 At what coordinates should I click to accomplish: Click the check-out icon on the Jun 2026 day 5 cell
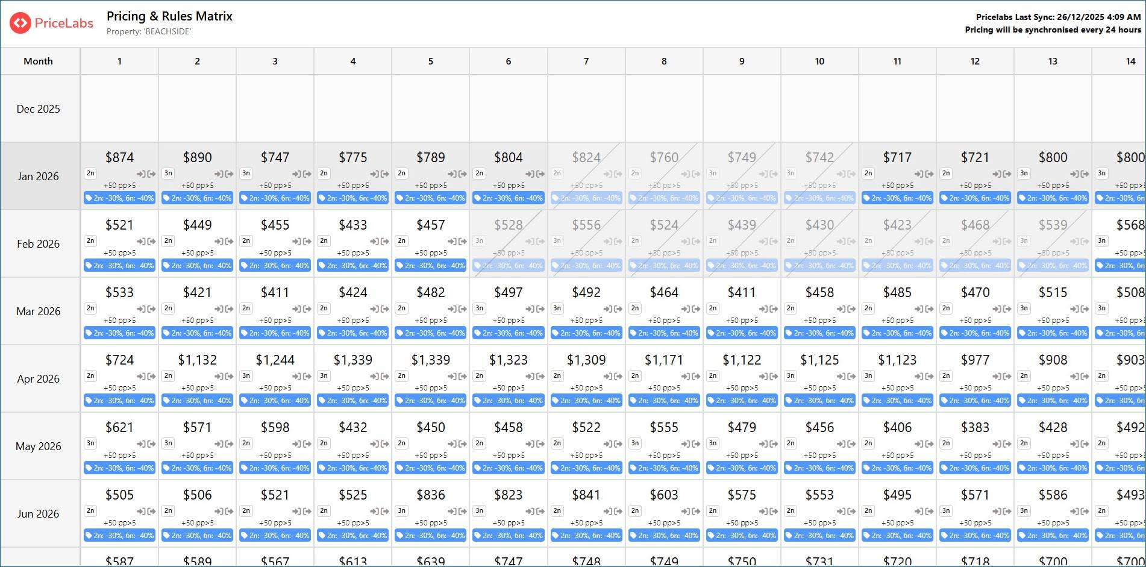462,512
